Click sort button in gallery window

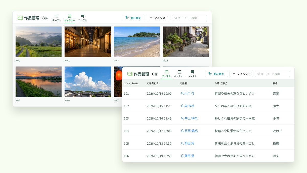pos(134,18)
